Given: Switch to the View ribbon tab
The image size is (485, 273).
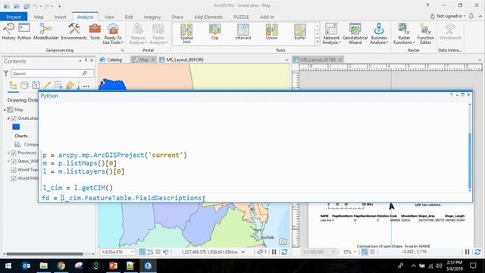Looking at the screenshot, I should [x=109, y=17].
